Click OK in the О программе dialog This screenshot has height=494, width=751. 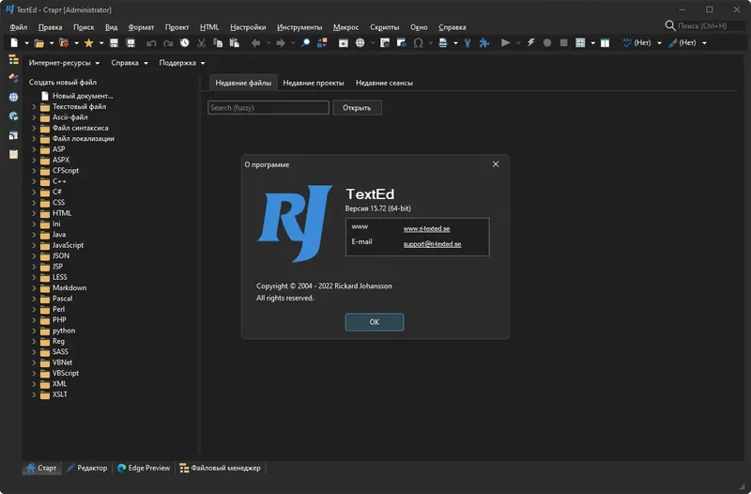(375, 322)
